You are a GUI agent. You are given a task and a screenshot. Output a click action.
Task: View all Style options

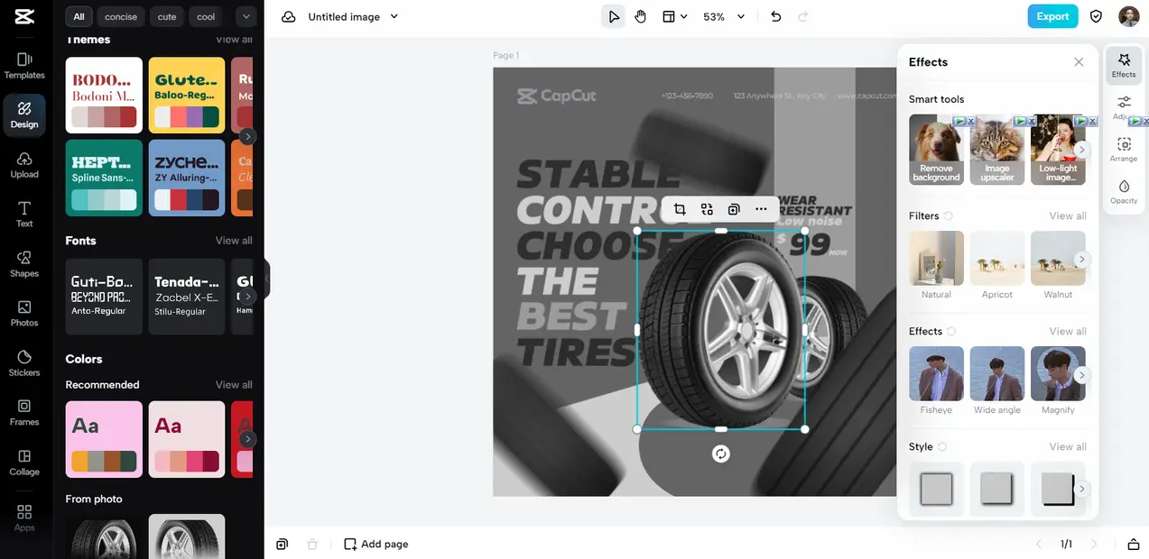1068,447
